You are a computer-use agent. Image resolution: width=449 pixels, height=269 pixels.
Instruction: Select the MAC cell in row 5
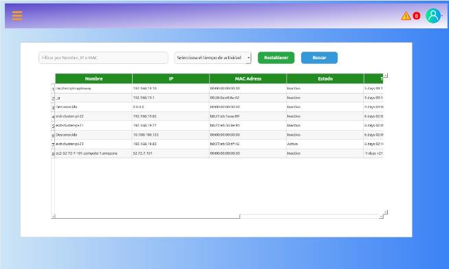pyautogui.click(x=248, y=125)
